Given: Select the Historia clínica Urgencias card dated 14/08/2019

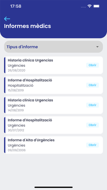Looking at the screenshot, I should [x=53, y=105].
